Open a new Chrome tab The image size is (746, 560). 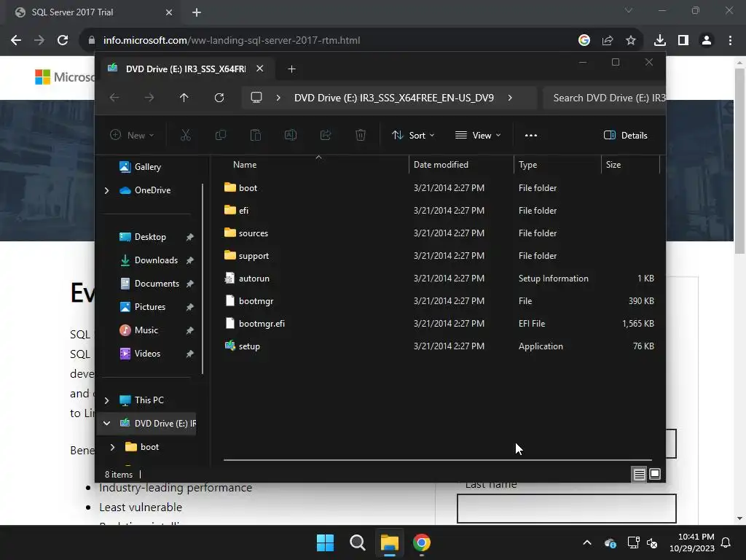point(197,12)
